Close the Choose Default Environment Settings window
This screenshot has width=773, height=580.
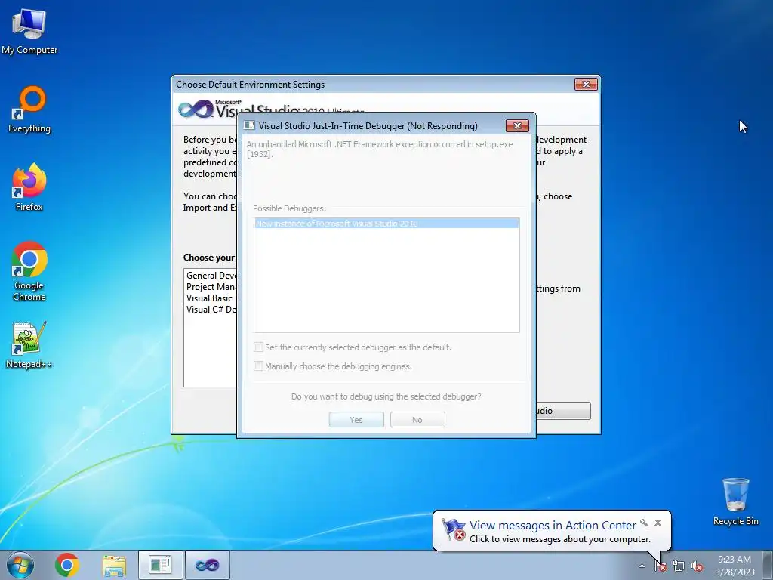click(586, 85)
